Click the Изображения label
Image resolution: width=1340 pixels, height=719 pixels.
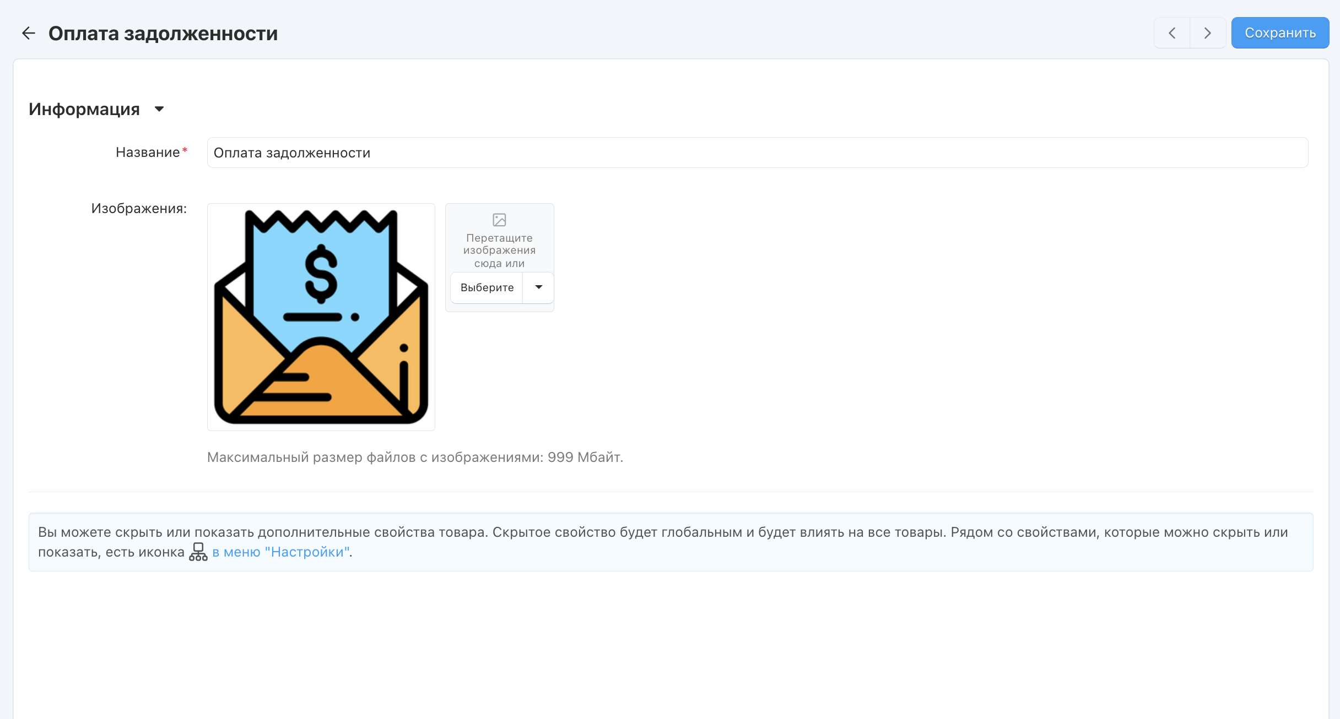point(139,209)
